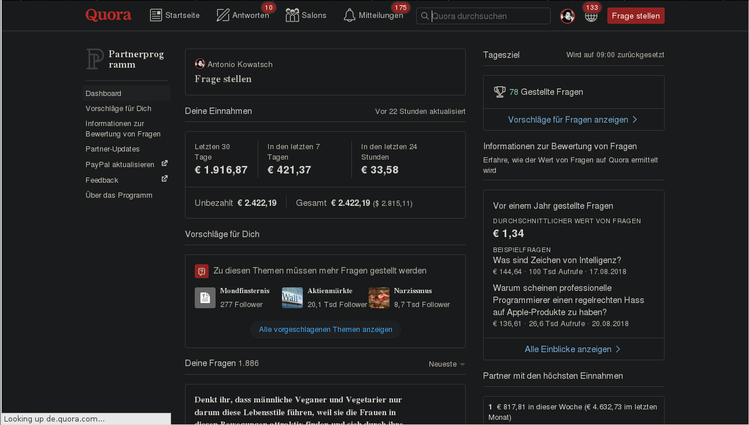
Task: Click the Partnerprogramm PP logo
Action: pos(95,59)
